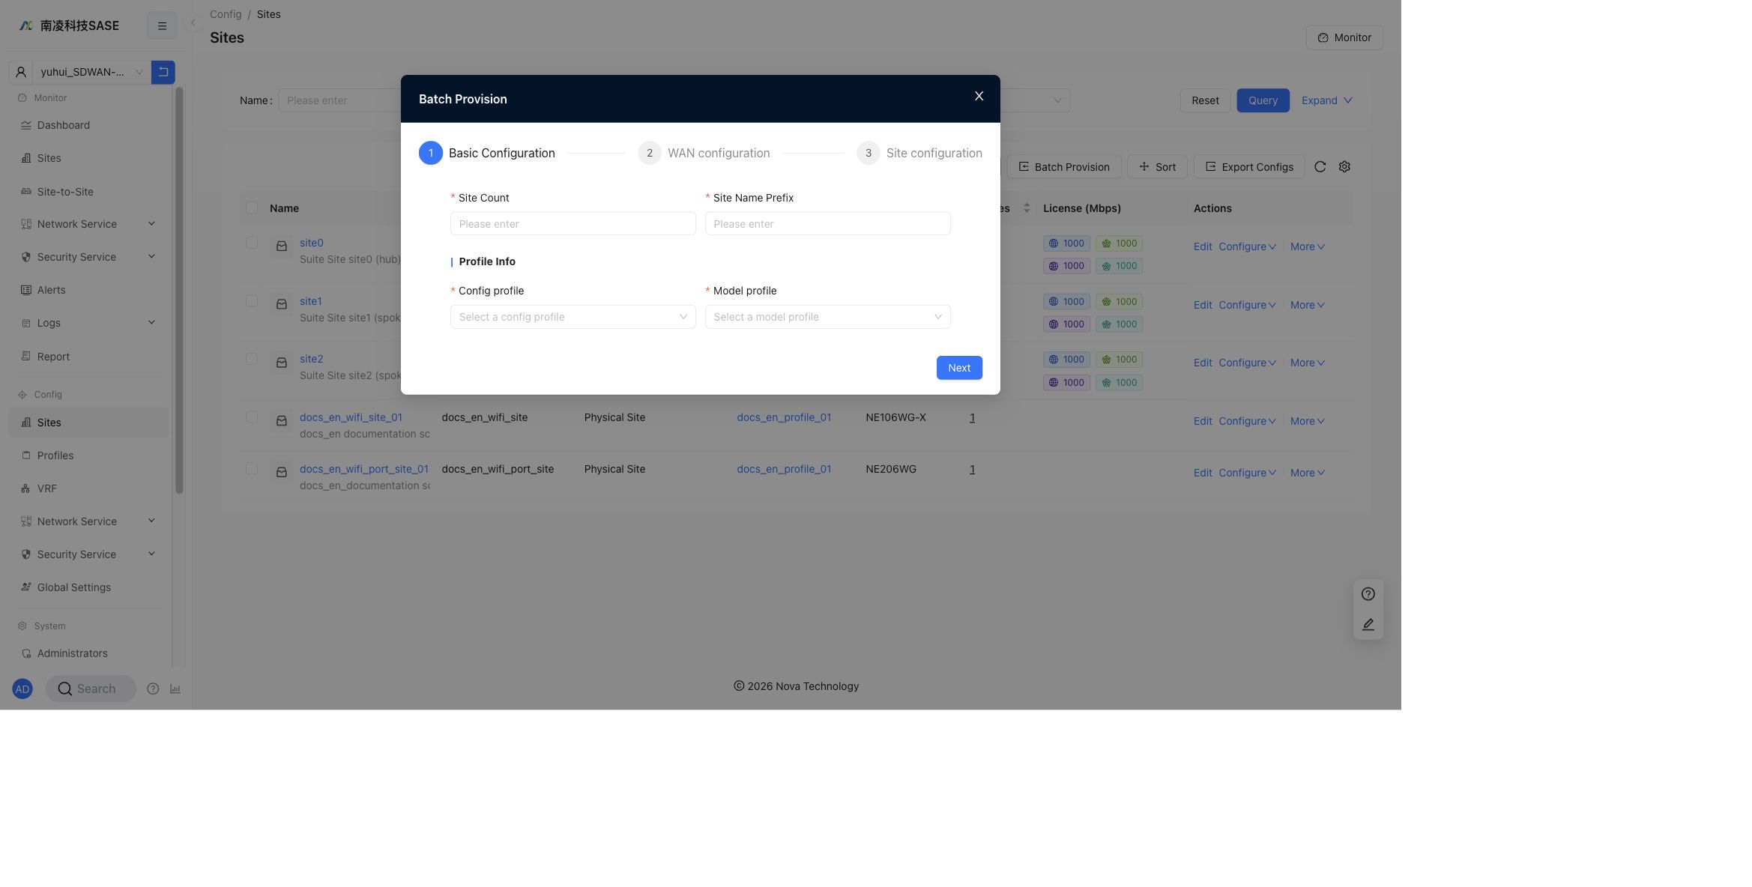Select the checkbox for site0 row

point(252,243)
